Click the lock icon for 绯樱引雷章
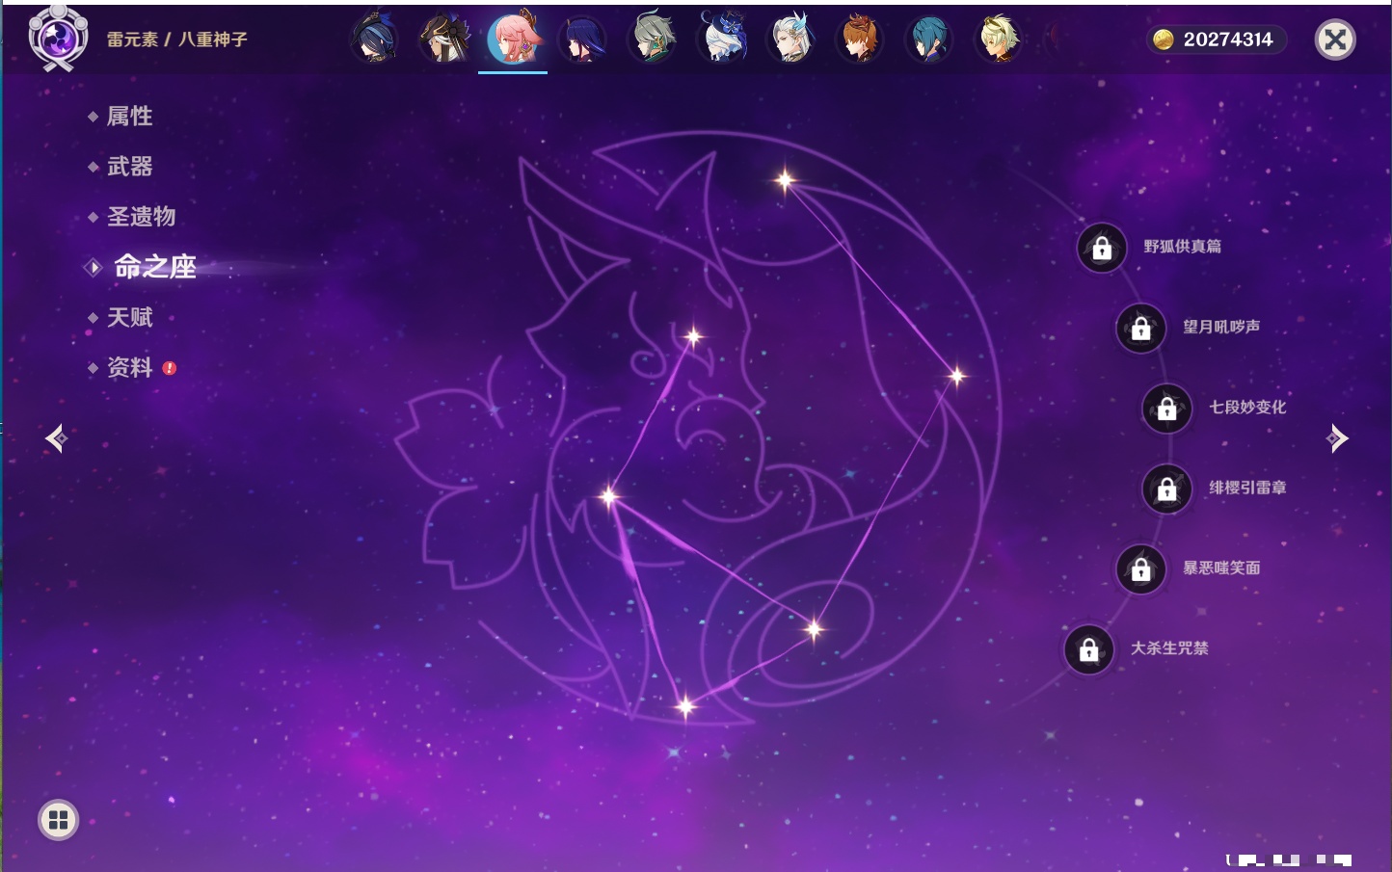 tap(1167, 489)
